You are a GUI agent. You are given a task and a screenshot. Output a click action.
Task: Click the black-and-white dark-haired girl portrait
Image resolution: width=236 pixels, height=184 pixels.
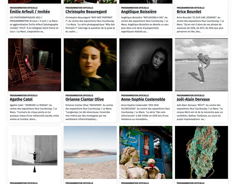[x=146, y=65]
